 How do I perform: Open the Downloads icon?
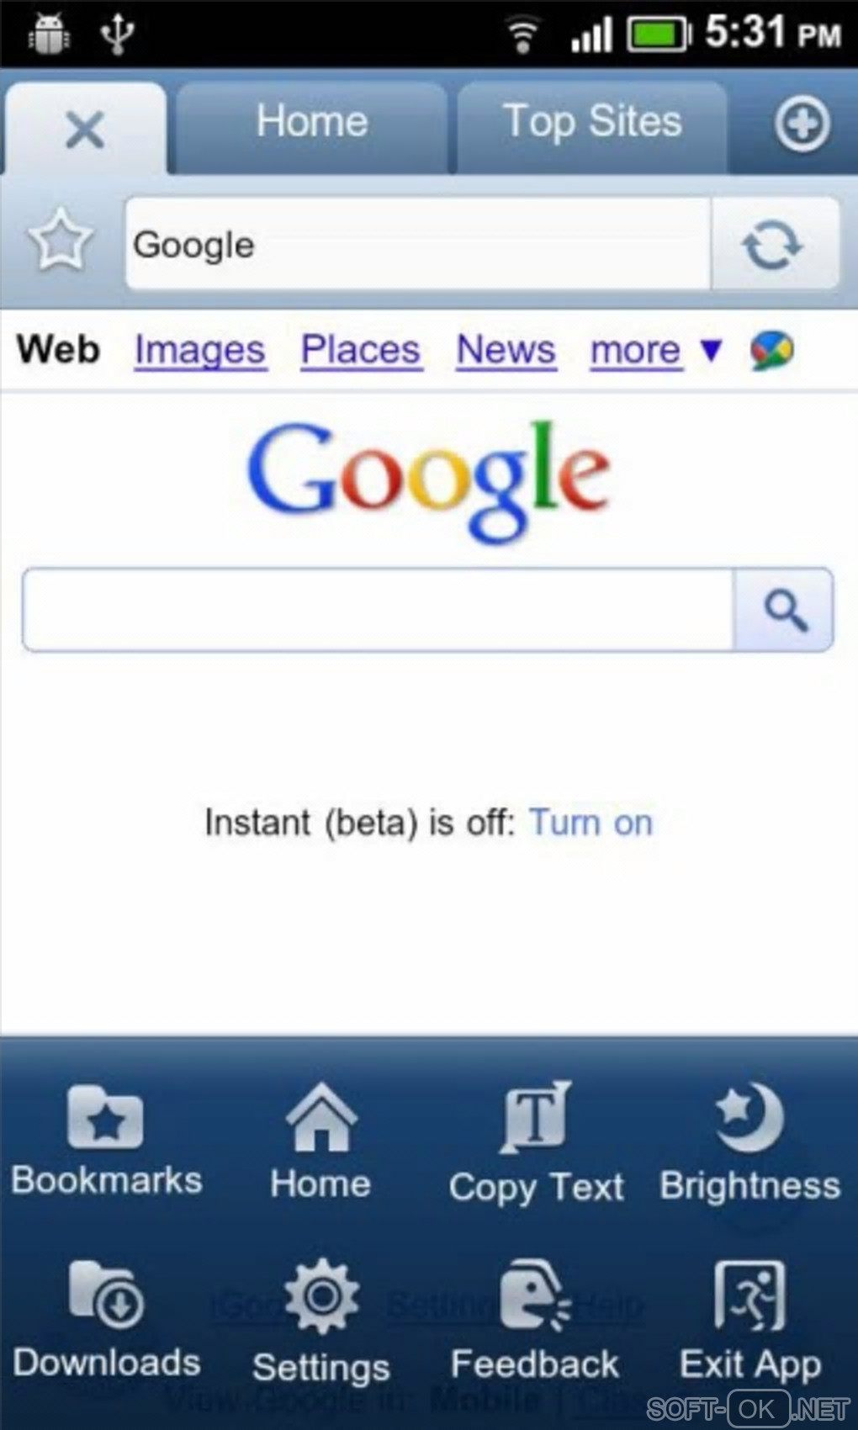[106, 1294]
